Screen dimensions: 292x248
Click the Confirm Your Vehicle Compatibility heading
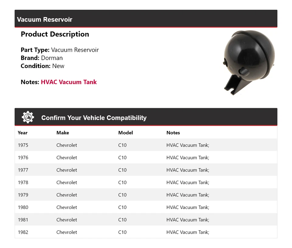pos(94,118)
